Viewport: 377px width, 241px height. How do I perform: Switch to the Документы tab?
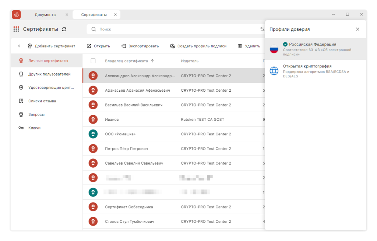coord(45,15)
